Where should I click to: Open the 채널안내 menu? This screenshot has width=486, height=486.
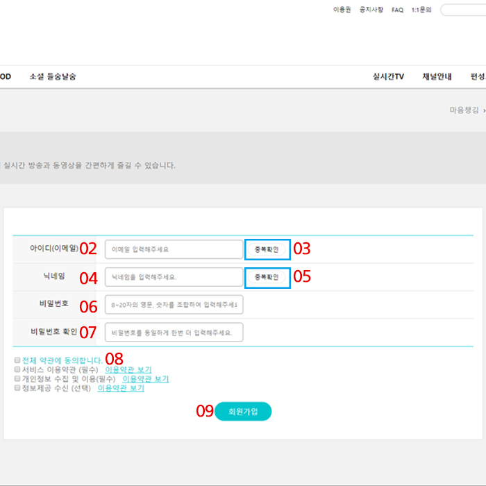pos(437,76)
